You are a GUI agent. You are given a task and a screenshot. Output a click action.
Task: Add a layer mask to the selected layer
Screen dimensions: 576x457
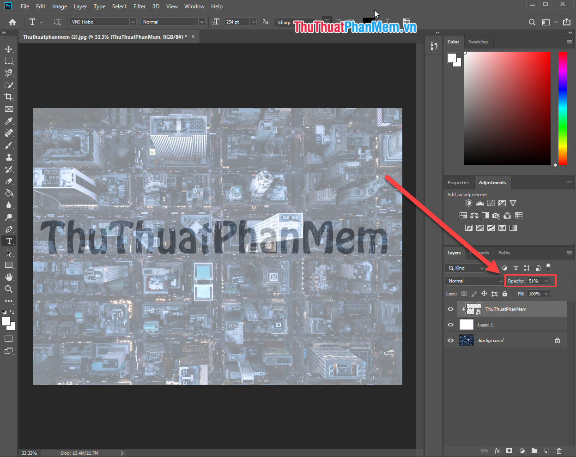pyautogui.click(x=509, y=451)
